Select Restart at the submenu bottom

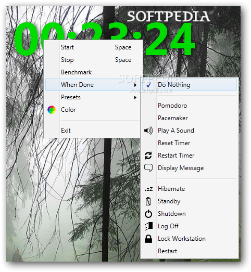(190, 251)
